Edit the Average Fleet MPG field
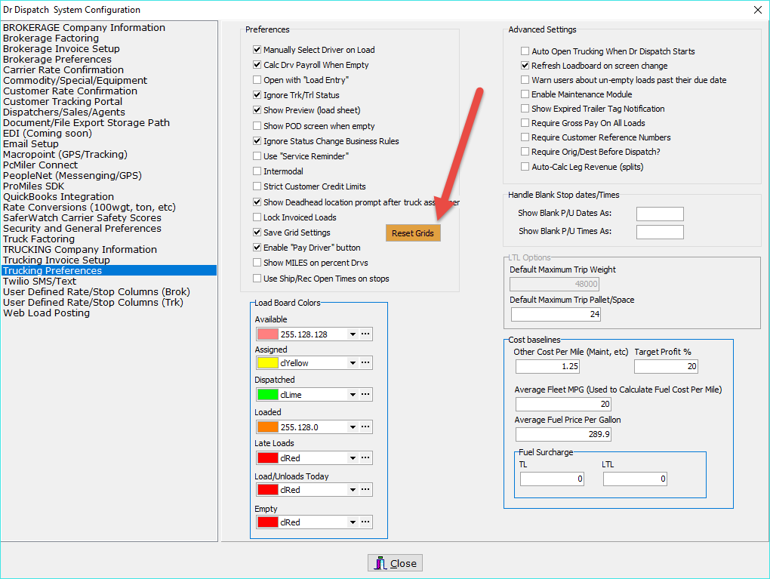 pyautogui.click(x=563, y=404)
